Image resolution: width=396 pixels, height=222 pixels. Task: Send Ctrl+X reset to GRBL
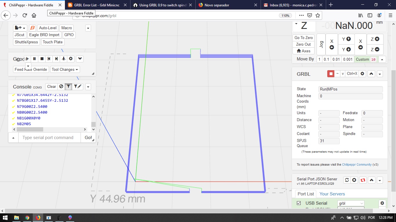pyautogui.click(x=352, y=74)
